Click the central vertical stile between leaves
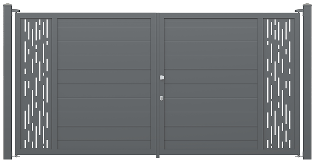Viewport: 315px width, 163px height. pos(157,84)
